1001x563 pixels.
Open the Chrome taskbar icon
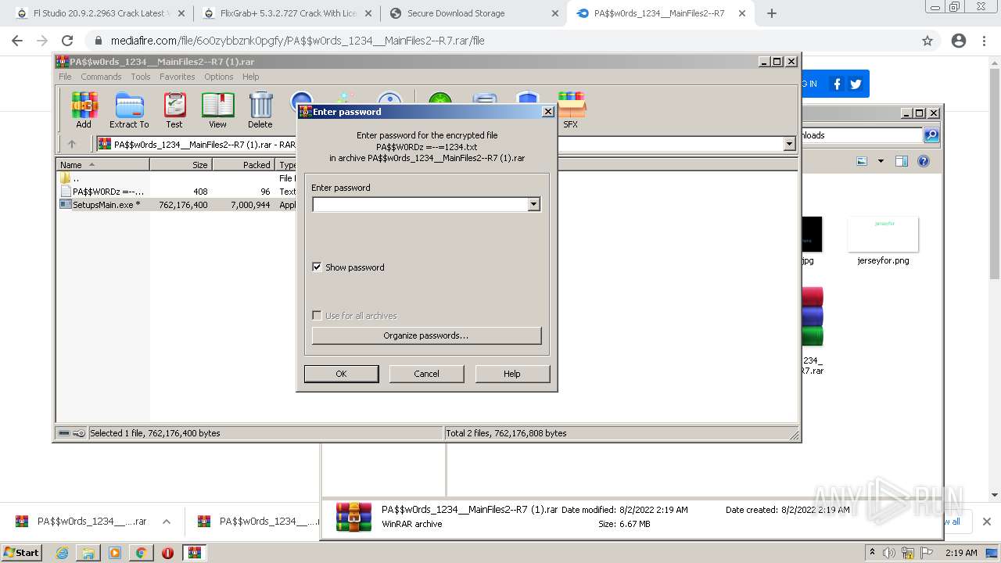click(x=141, y=552)
